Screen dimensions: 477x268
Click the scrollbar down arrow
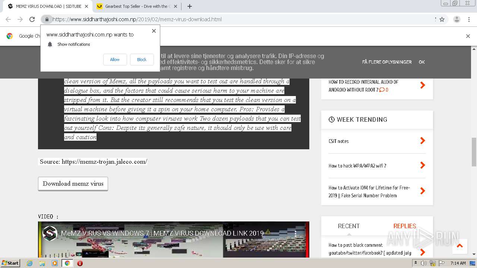tap(474, 255)
